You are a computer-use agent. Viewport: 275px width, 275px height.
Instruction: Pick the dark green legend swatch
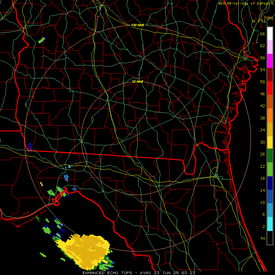coord(270,156)
